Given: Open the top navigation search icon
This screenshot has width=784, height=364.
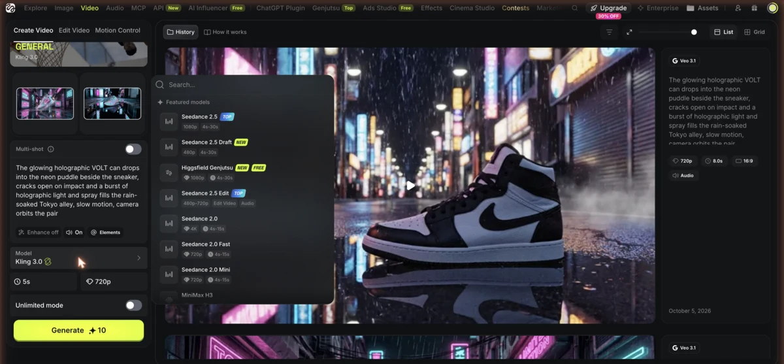Looking at the screenshot, I should tap(574, 8).
